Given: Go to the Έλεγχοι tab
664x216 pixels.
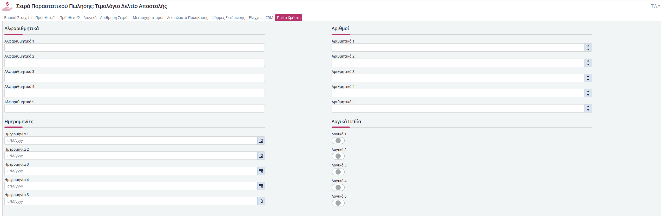Looking at the screenshot, I should [255, 18].
